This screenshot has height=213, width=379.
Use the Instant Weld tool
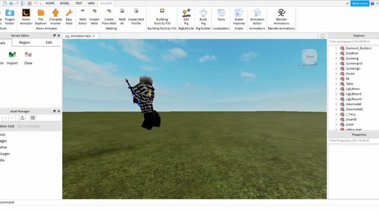coord(94,17)
